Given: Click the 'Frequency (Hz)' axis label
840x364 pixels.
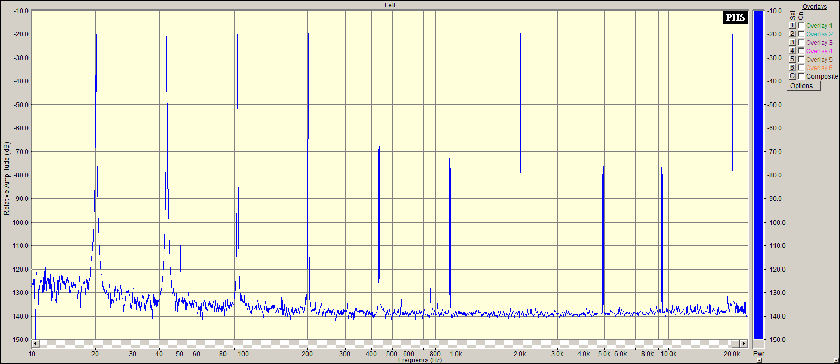Looking at the screenshot, I should tap(420, 360).
